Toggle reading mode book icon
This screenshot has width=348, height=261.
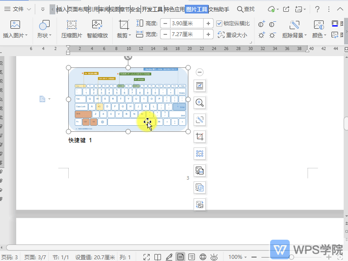click(158, 257)
